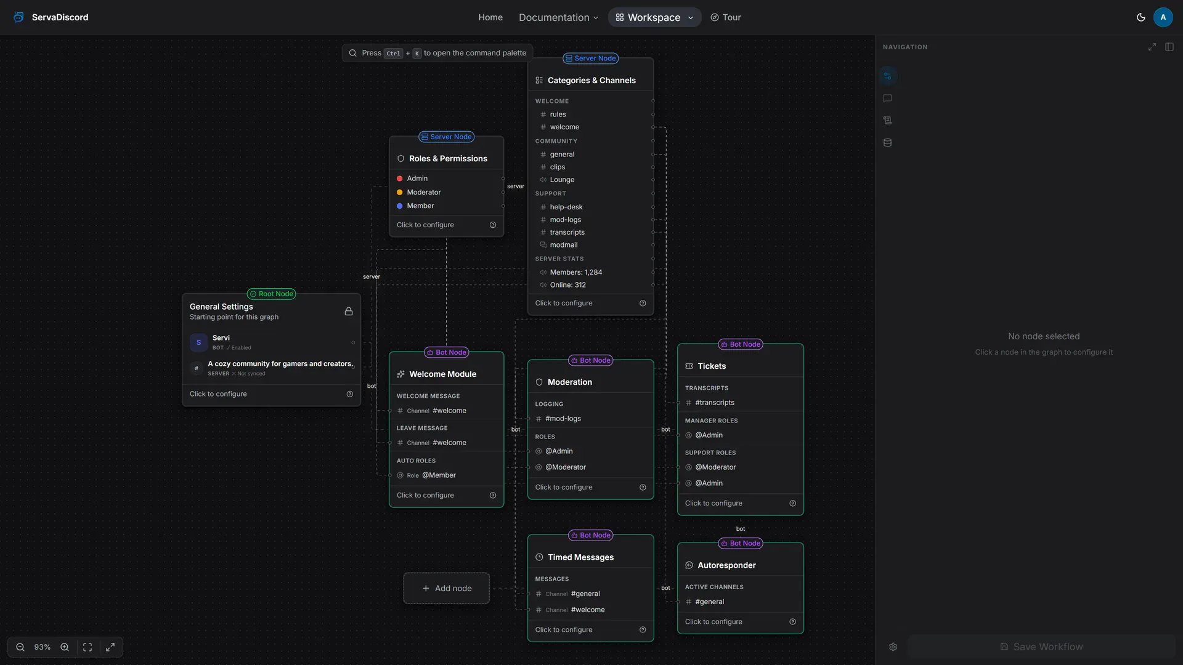Toggle dark mode with the moon icon
The image size is (1183, 665).
[x=1141, y=17]
